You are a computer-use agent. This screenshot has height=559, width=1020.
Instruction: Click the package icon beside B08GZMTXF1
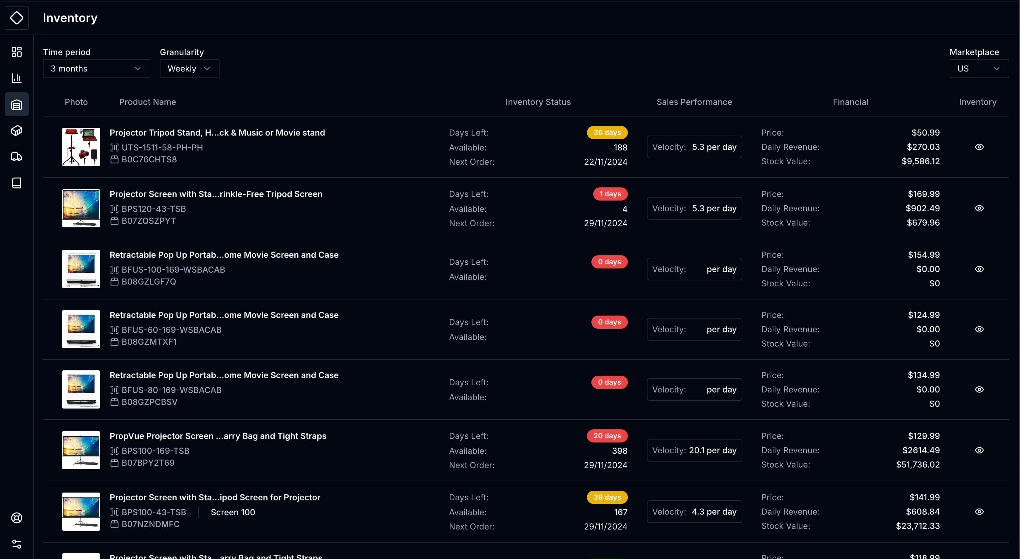pyautogui.click(x=115, y=342)
